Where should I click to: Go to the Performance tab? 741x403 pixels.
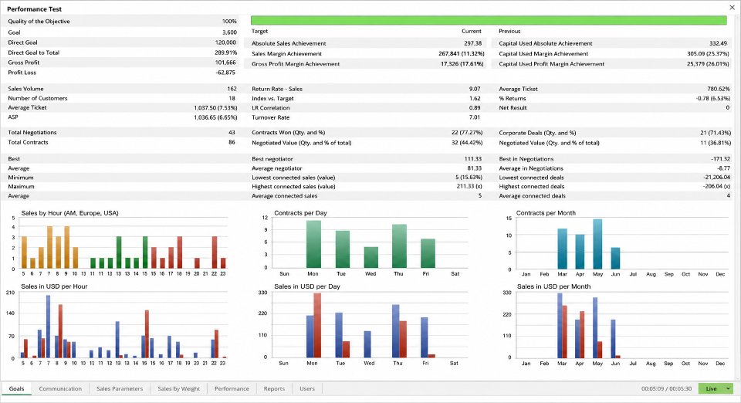pos(232,388)
